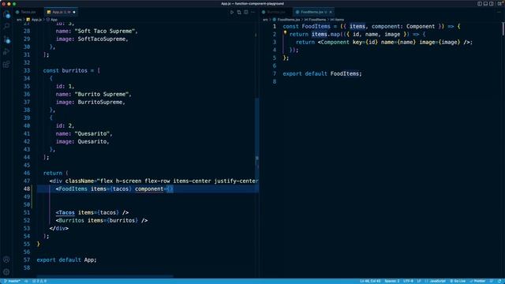505x284 pixels.
Task: Run code with the play icon
Action: pos(232,13)
